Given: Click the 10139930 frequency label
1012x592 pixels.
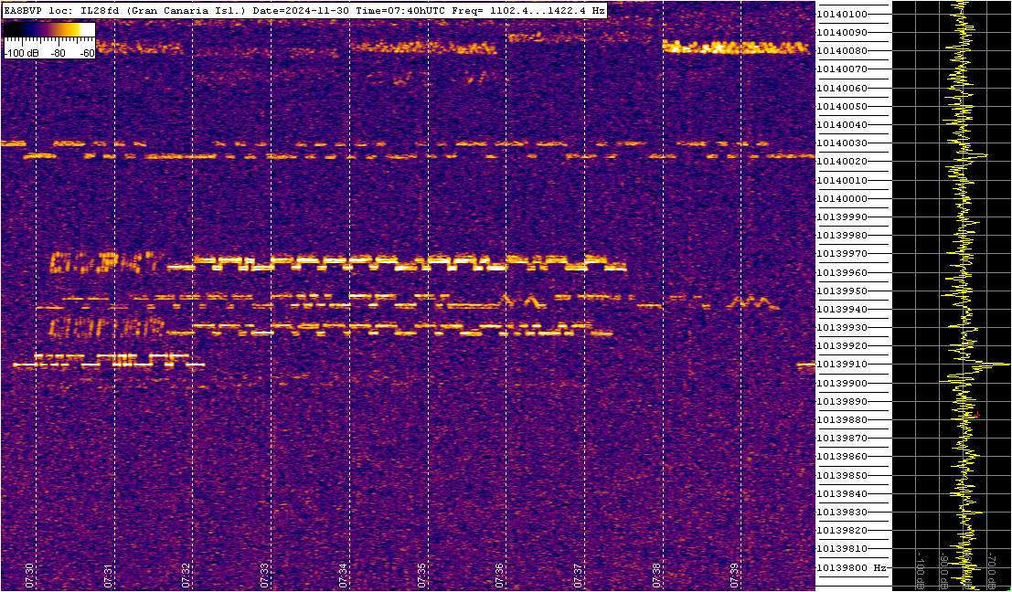Looking at the screenshot, I should pos(842,328).
